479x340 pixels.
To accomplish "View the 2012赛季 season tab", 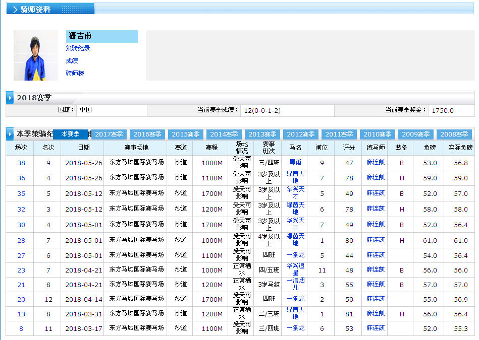I will [x=301, y=134].
